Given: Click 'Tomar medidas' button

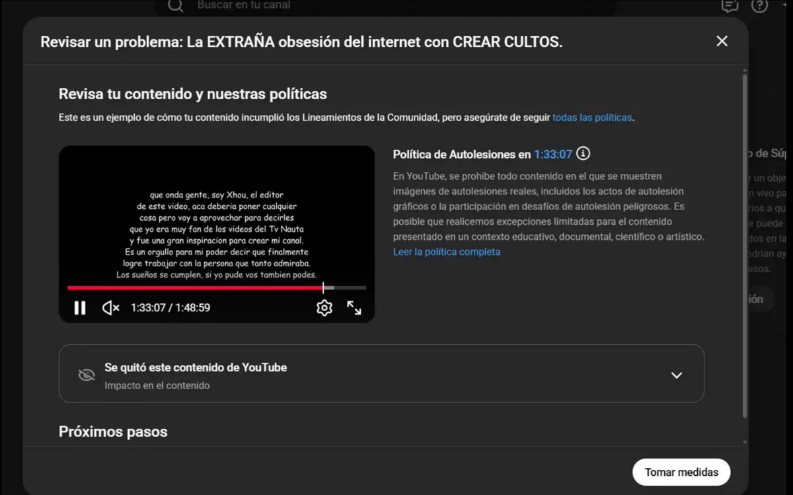Looking at the screenshot, I should click(681, 472).
